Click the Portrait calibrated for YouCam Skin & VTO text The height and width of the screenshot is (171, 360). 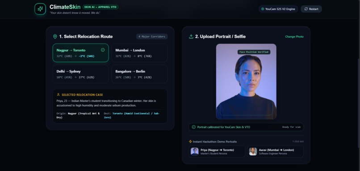point(224,127)
